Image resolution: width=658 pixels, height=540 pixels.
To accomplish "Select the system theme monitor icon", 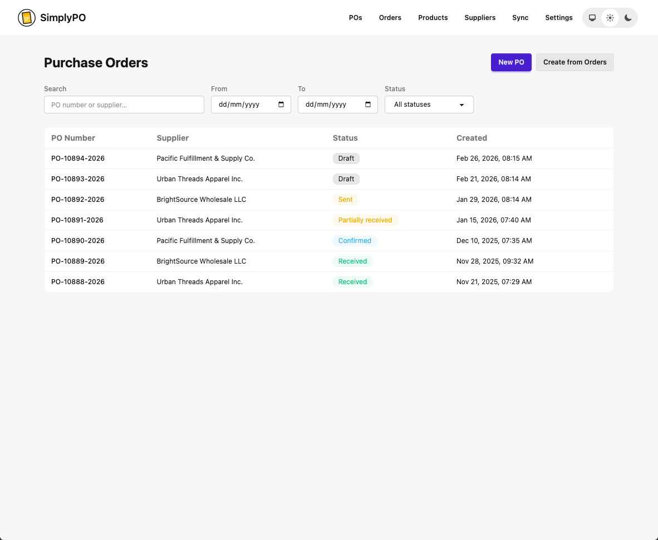I will (x=592, y=17).
